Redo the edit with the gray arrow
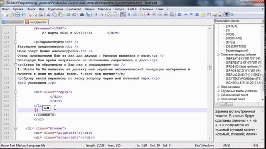266x149 pixels. click(x=74, y=15)
